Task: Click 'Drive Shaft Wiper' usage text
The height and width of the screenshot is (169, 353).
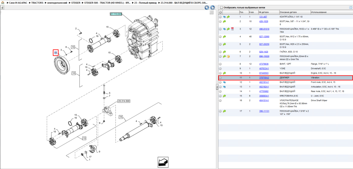Action: (319, 101)
